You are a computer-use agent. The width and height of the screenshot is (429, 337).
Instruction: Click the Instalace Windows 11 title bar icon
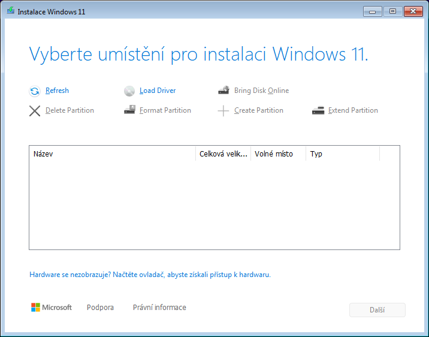pos(10,11)
